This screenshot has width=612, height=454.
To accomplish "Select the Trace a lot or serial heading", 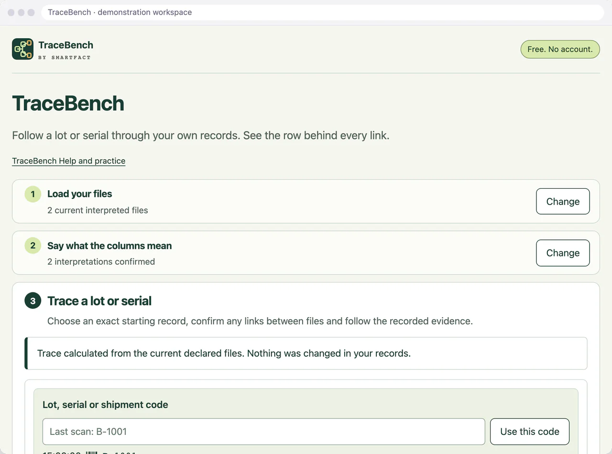I will (99, 301).
